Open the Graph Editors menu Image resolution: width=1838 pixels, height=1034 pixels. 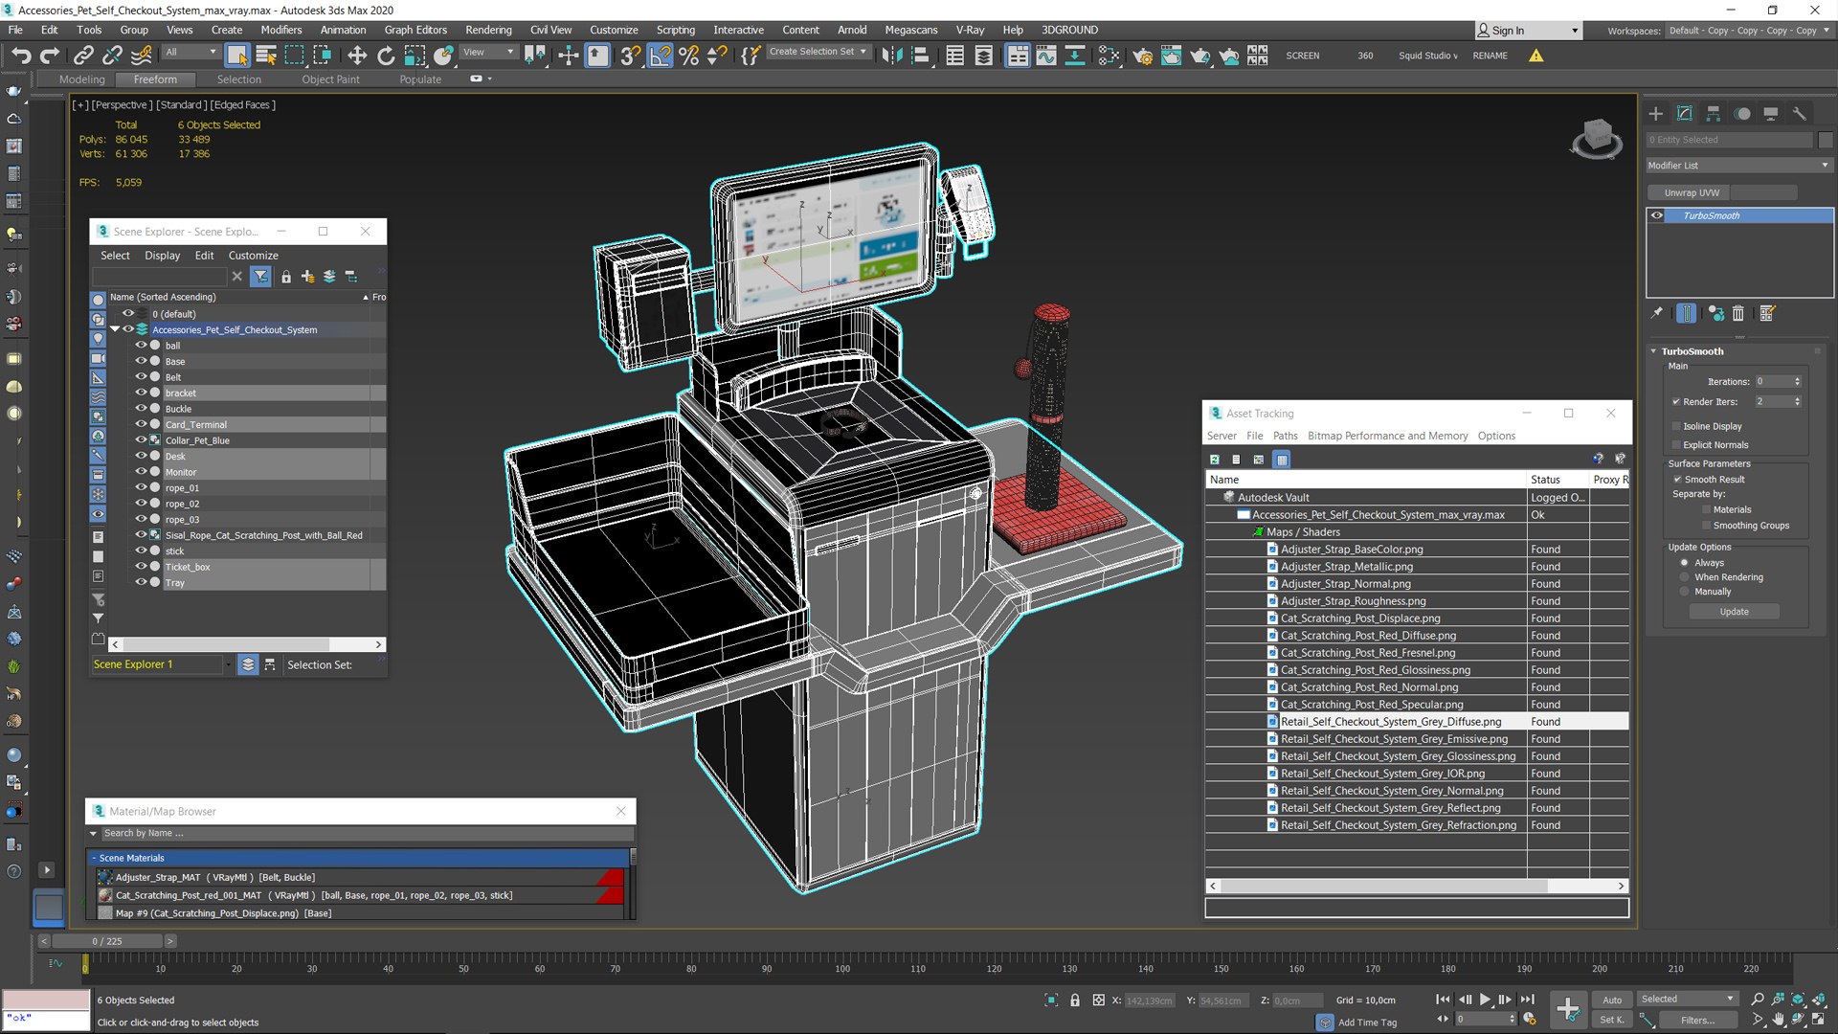point(415,30)
